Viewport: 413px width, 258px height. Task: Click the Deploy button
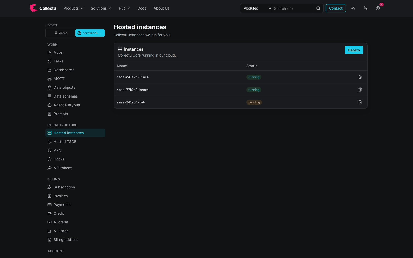click(354, 50)
